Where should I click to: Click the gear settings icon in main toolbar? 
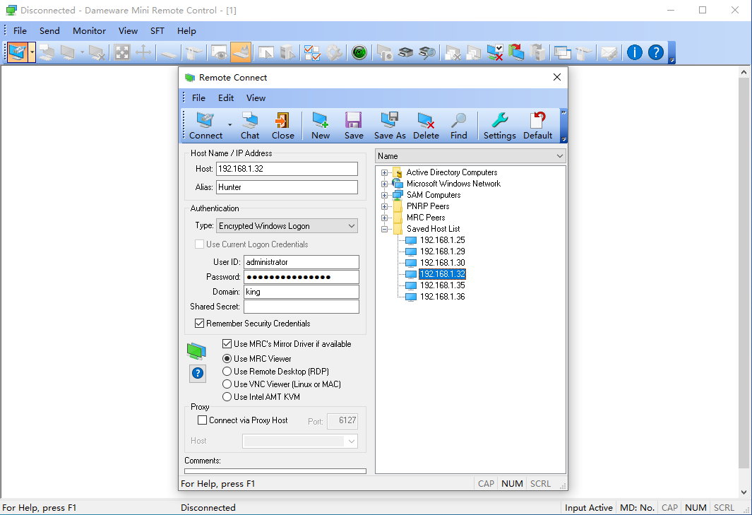(x=334, y=52)
